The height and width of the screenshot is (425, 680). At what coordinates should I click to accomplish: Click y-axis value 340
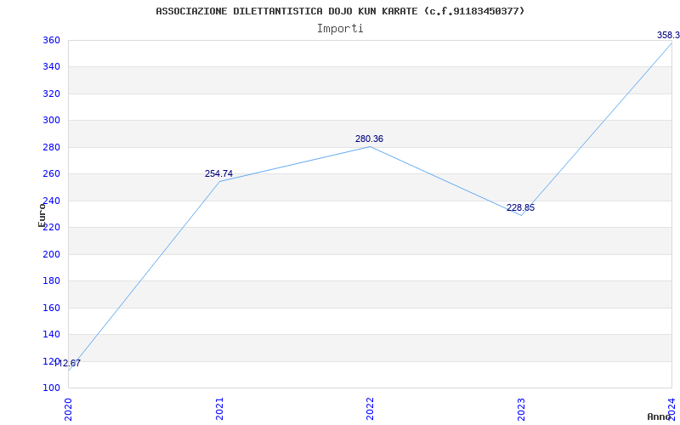point(51,67)
